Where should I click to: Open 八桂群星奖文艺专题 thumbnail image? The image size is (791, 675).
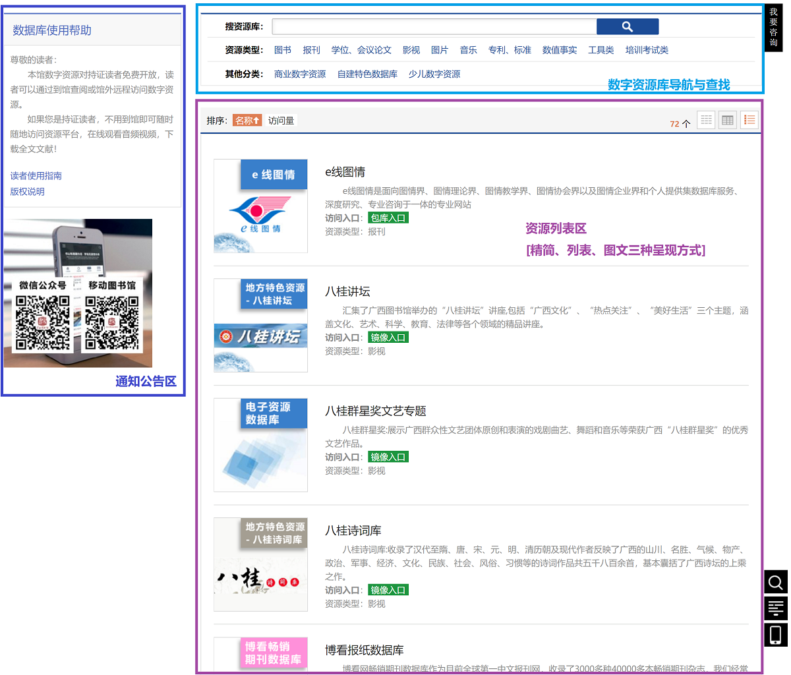[260, 445]
